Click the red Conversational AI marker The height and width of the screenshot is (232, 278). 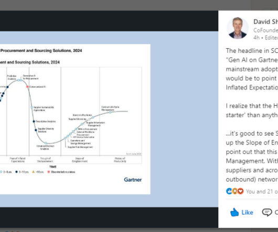[x=27, y=87]
